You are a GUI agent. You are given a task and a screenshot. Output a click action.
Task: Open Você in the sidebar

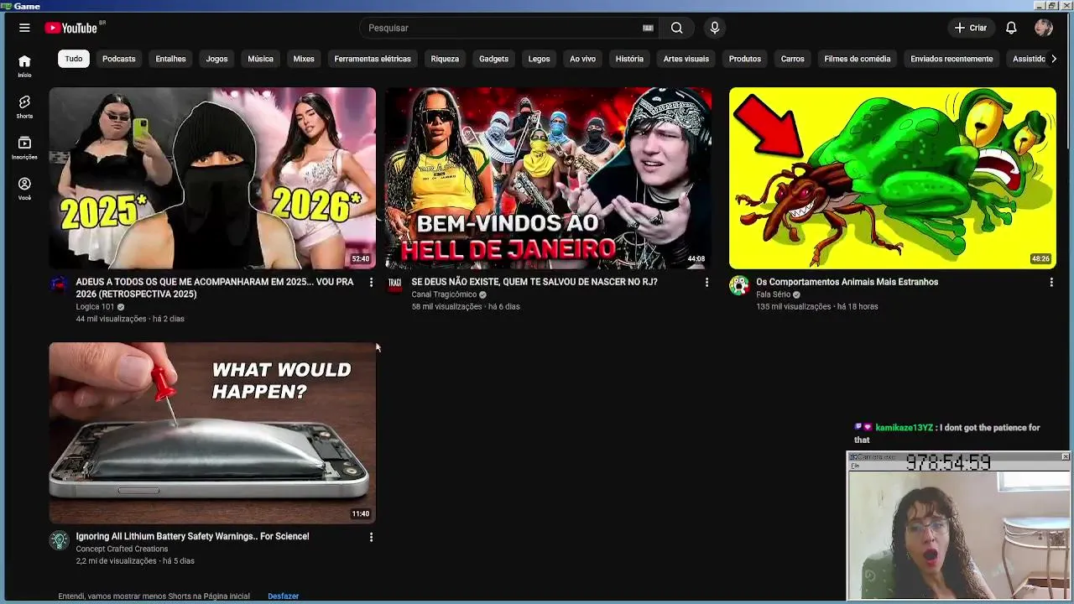(24, 189)
